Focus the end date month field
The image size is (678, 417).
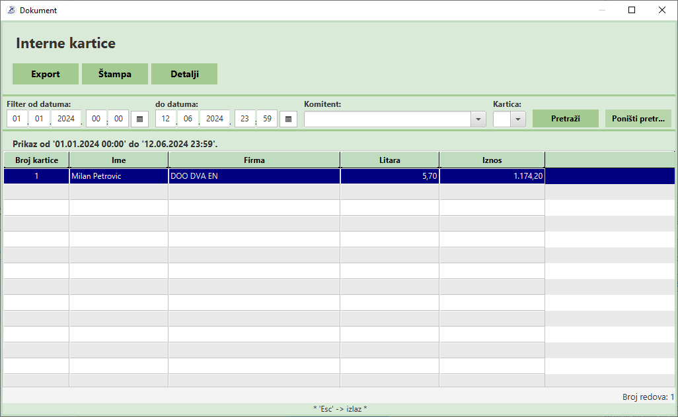click(x=186, y=119)
